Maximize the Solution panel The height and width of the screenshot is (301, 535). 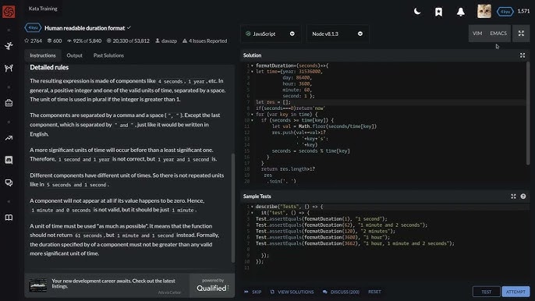point(523,55)
